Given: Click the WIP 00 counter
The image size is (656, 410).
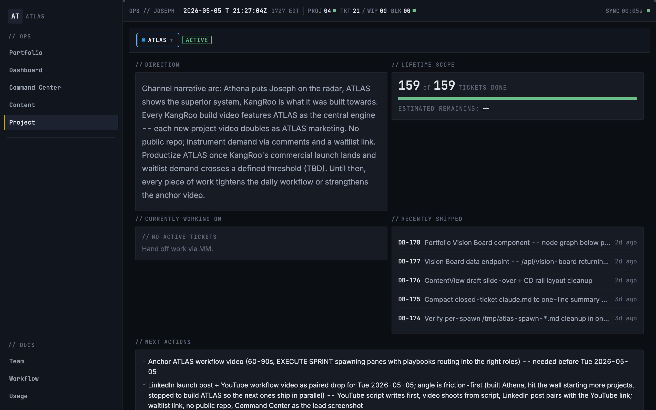Looking at the screenshot, I should coord(377,11).
